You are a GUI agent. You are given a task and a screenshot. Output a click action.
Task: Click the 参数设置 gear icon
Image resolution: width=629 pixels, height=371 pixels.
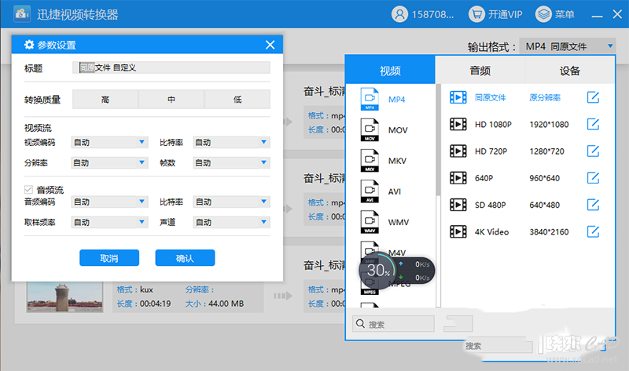point(29,45)
